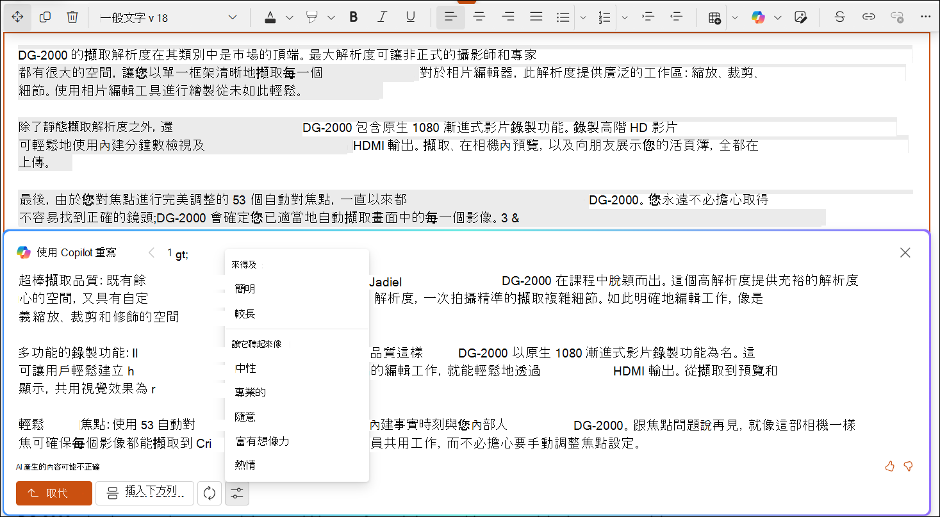Select 富有想像力 tone option

[x=297, y=441]
